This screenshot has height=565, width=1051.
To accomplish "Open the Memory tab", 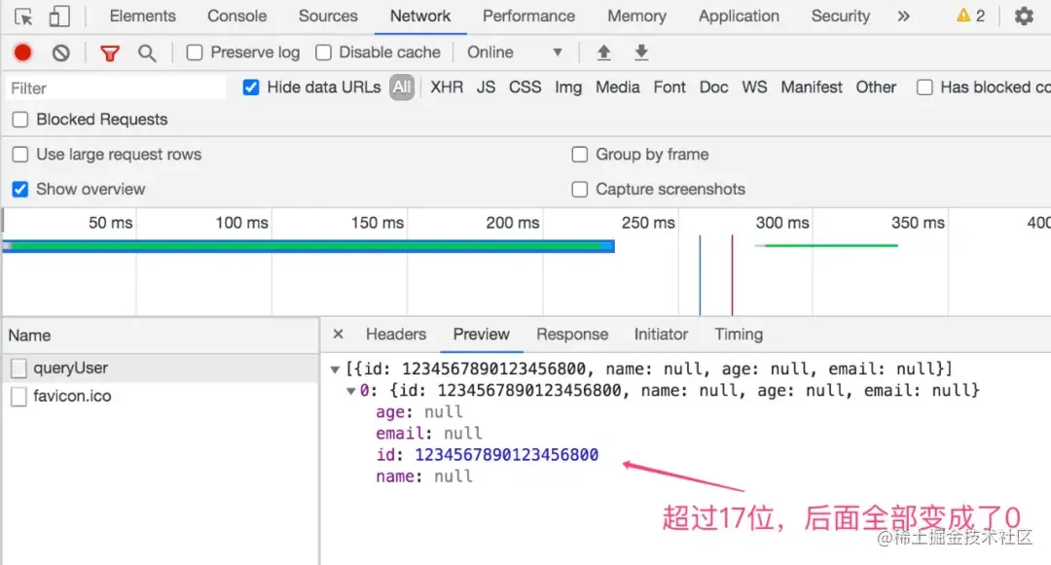I will [636, 16].
